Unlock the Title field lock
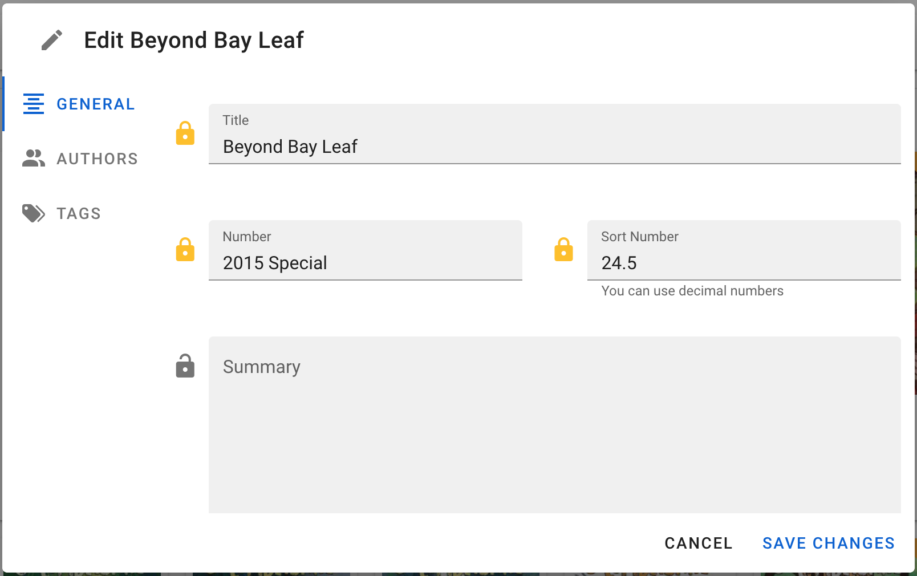The width and height of the screenshot is (917, 576). tap(185, 133)
